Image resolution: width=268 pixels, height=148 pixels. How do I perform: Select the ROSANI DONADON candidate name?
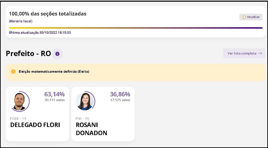tap(91, 129)
